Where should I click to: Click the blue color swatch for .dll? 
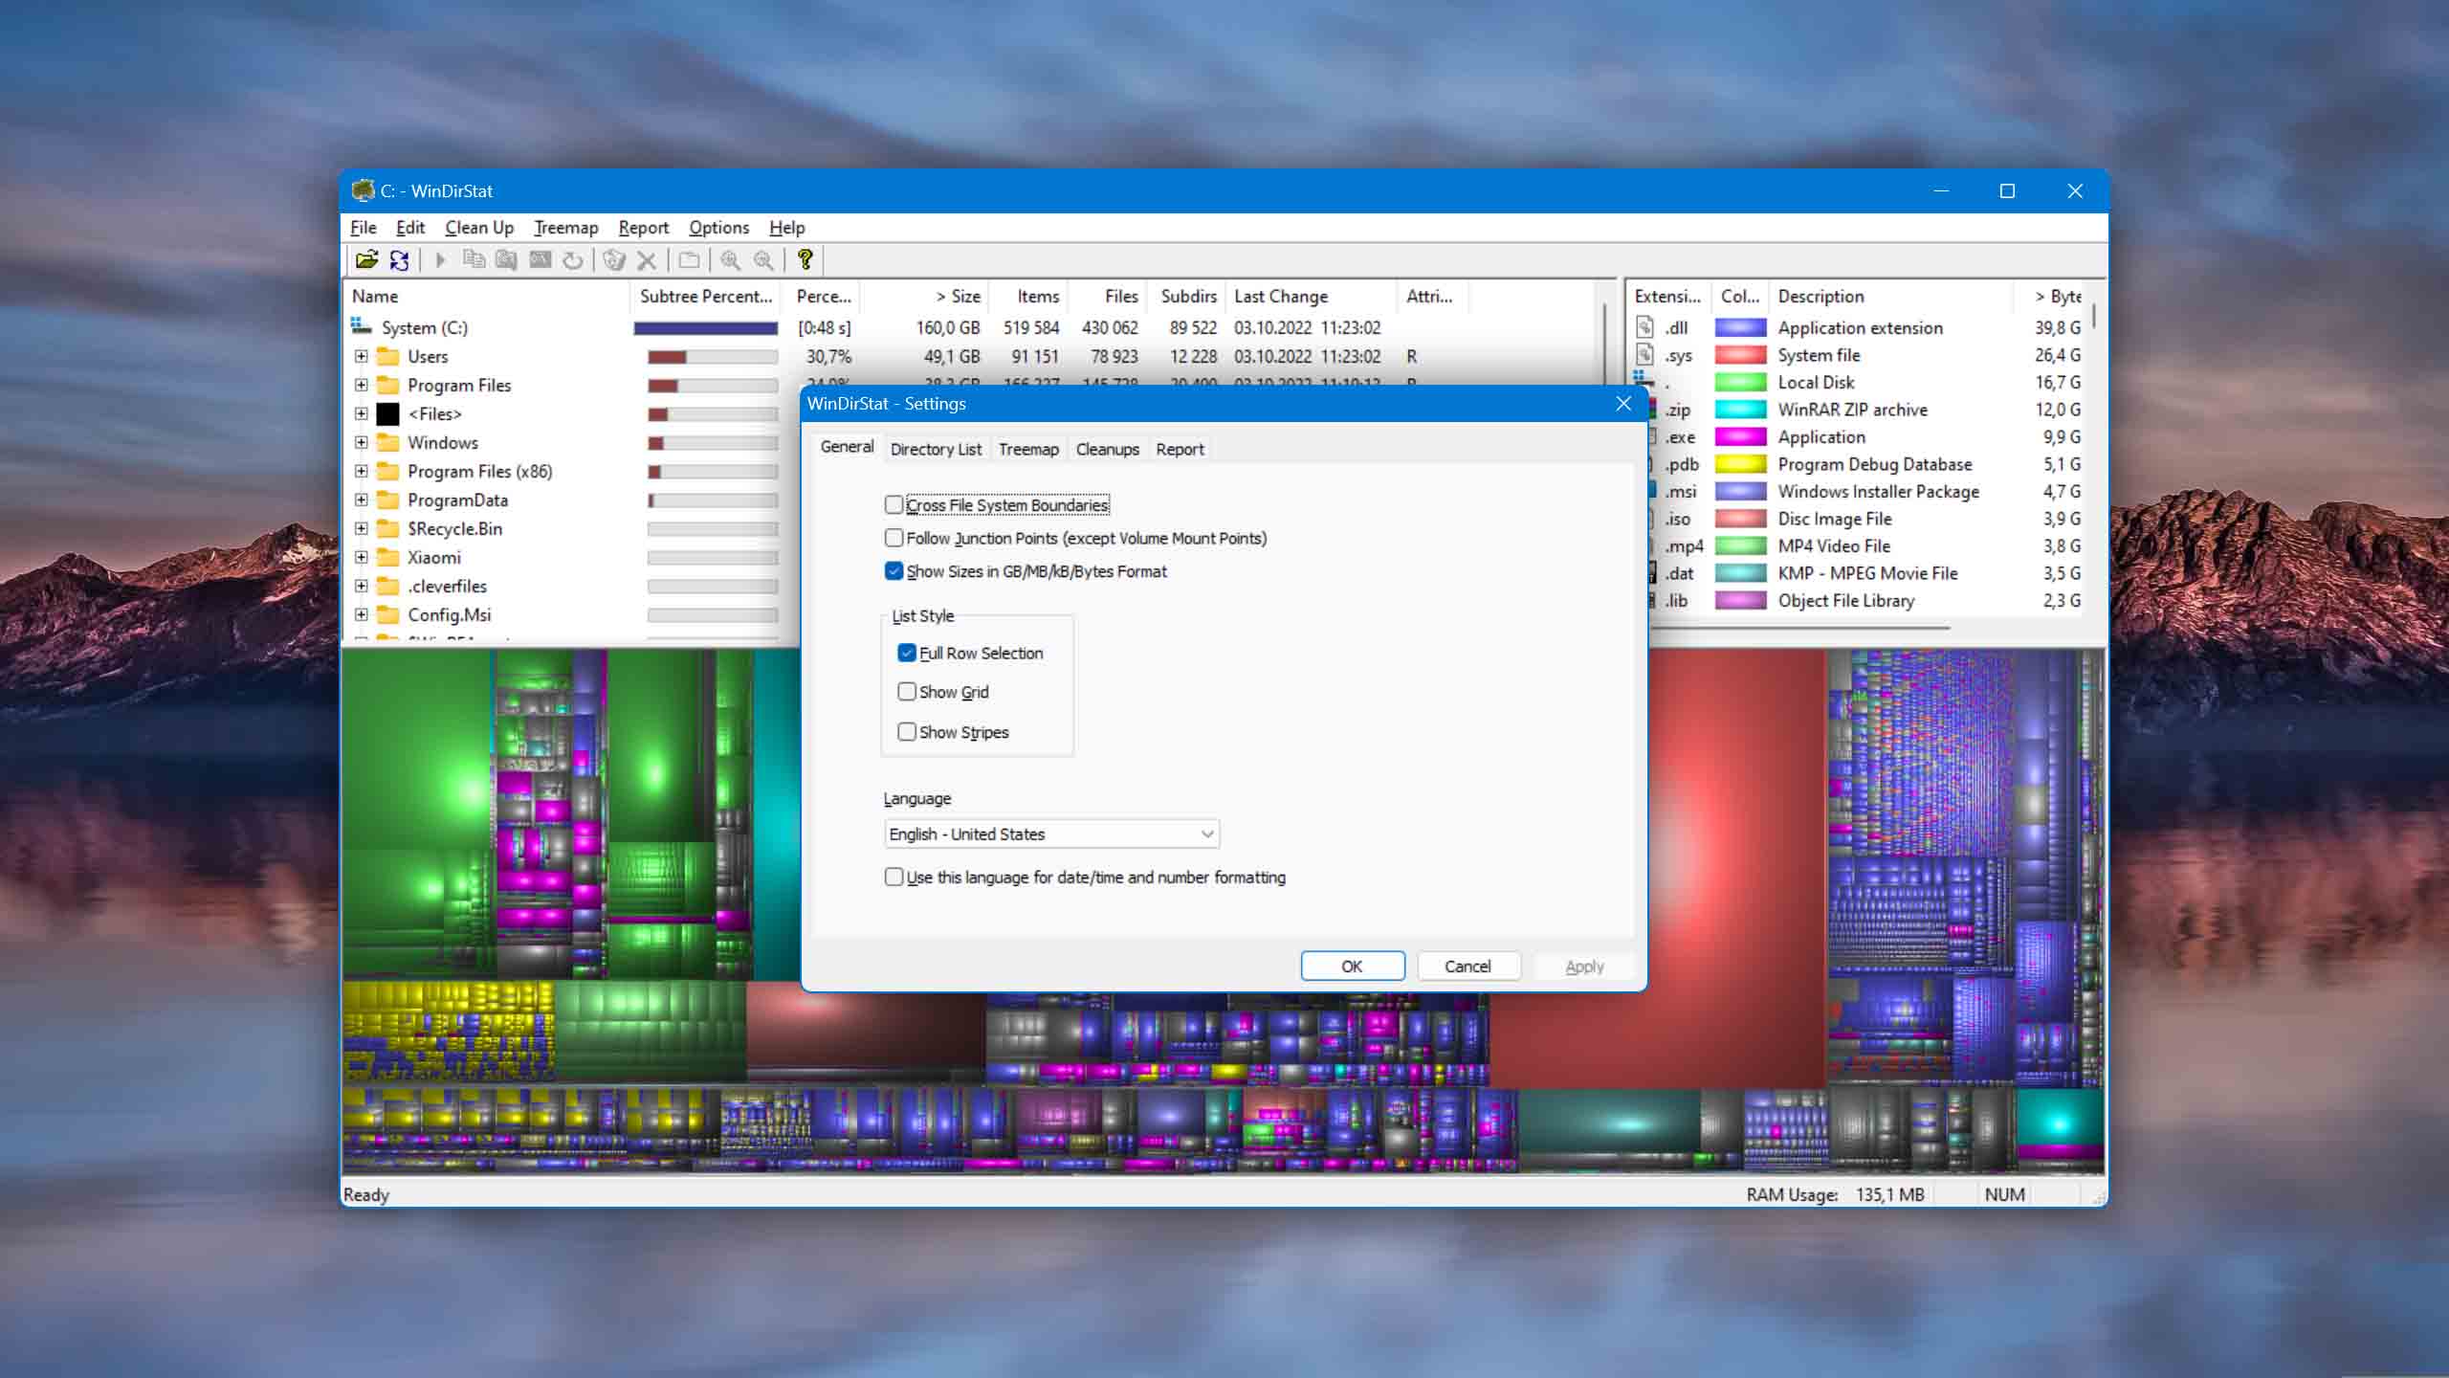coord(1740,327)
